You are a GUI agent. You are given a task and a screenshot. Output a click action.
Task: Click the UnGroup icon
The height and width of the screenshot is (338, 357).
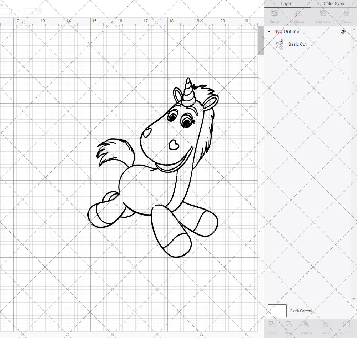click(x=297, y=13)
